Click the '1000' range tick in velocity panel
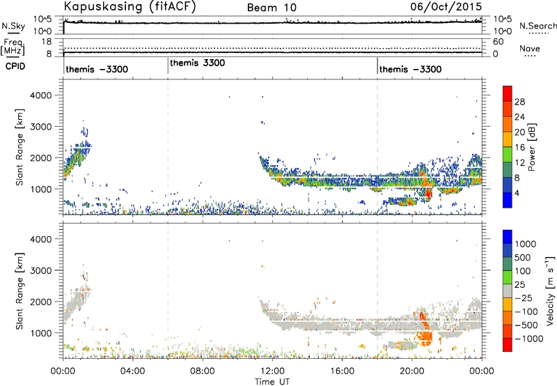This screenshot has height=386, width=557. click(41, 333)
